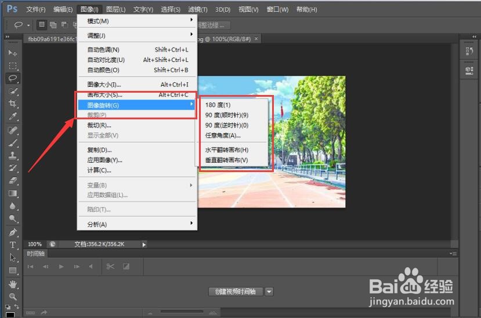Expand the 模式(M) submenu
481x318 pixels.
pyautogui.click(x=137, y=21)
